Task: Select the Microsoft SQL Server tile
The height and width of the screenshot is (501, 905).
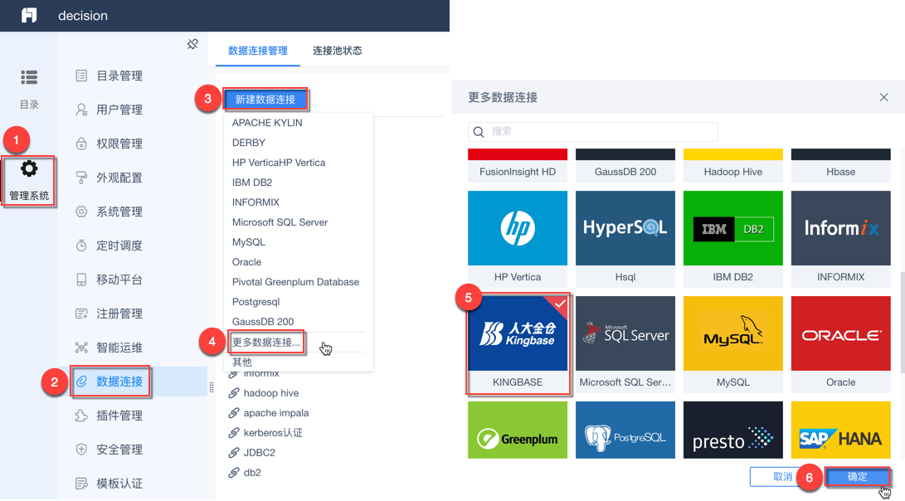Action: point(625,344)
